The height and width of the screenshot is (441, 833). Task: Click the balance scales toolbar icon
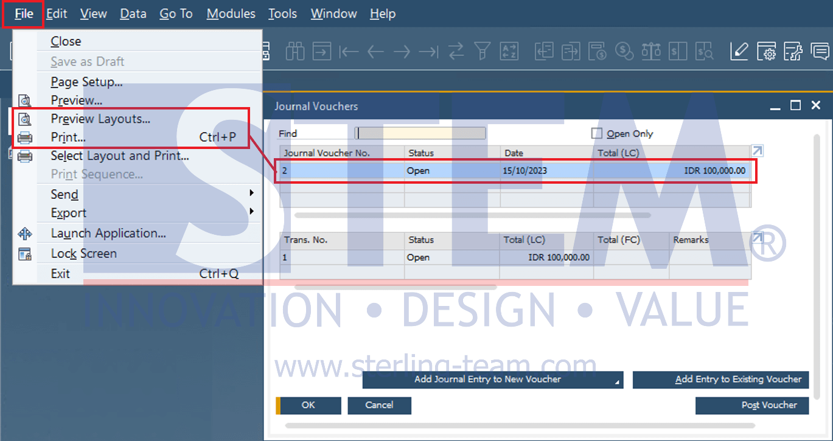point(651,52)
